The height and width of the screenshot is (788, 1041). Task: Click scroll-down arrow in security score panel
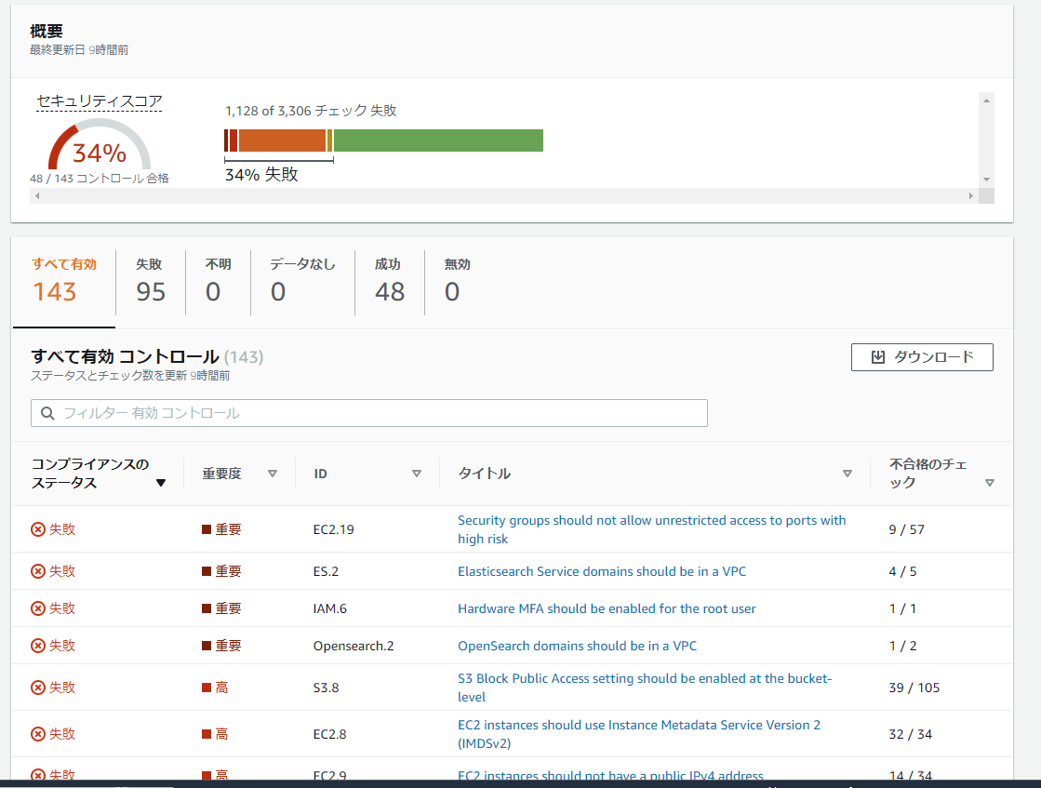pos(986,180)
